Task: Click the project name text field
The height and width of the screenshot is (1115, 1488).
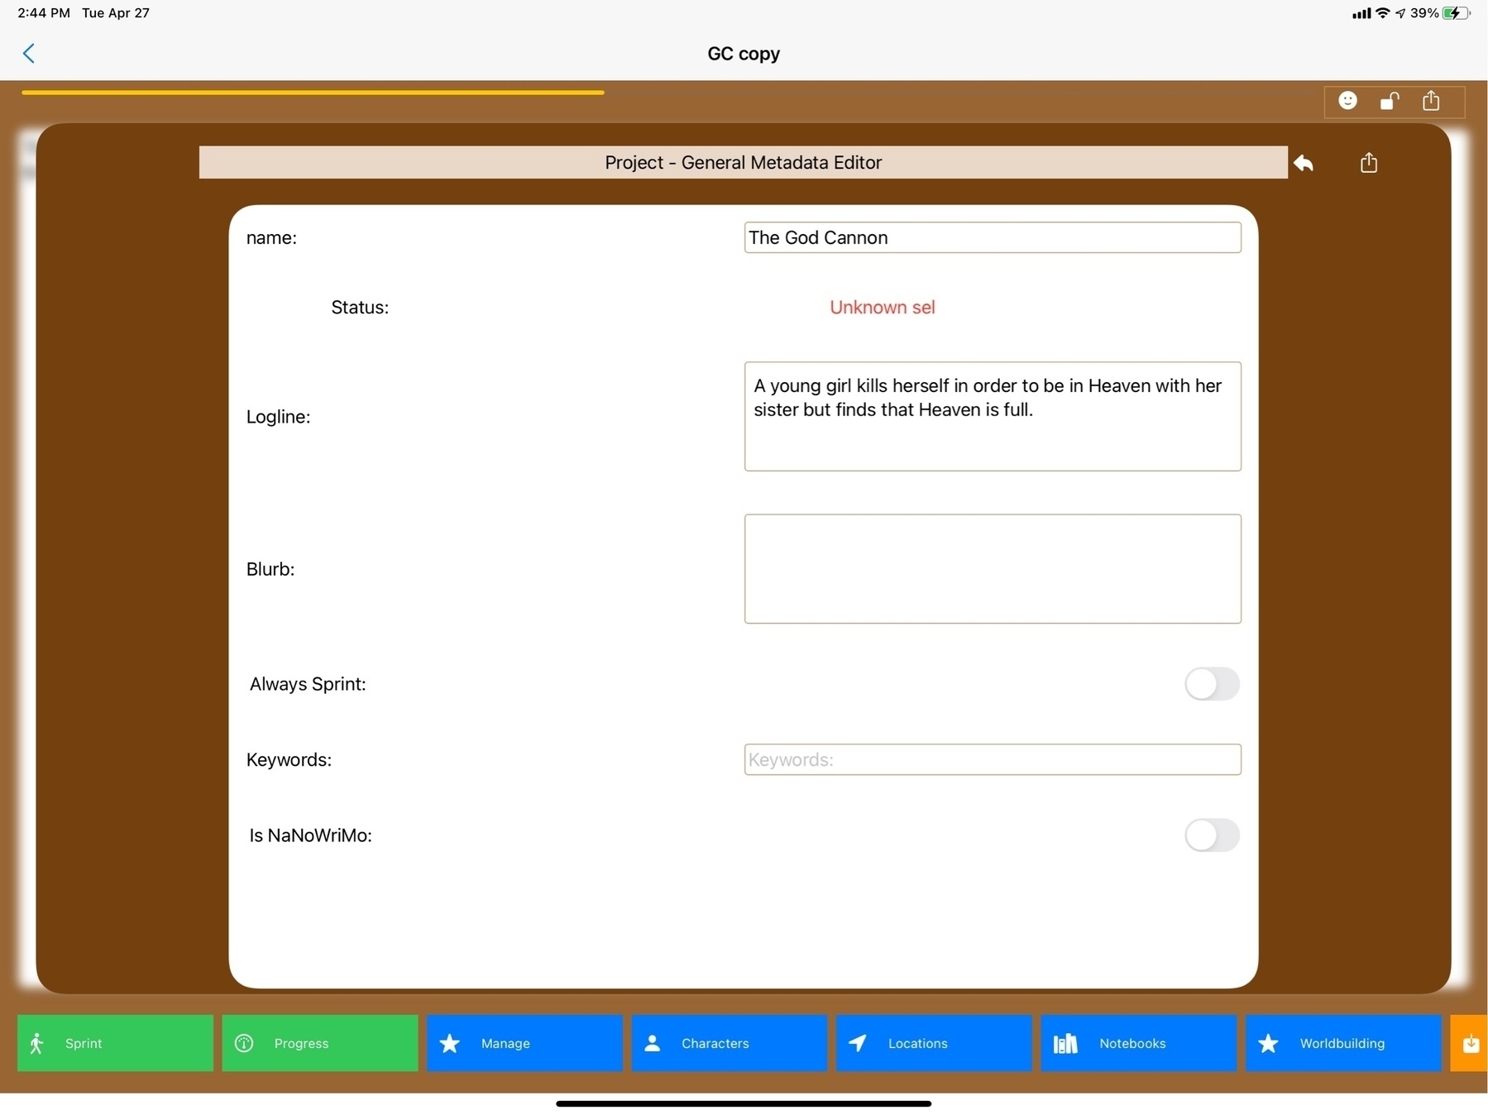Action: pyautogui.click(x=992, y=237)
